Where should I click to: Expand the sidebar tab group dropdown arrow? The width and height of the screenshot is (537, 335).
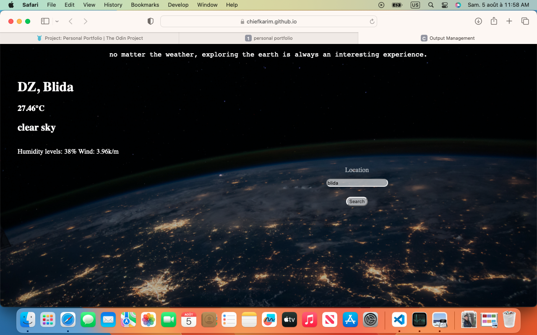(57, 21)
